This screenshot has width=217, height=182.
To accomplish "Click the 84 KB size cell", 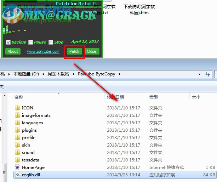I will (x=209, y=175).
